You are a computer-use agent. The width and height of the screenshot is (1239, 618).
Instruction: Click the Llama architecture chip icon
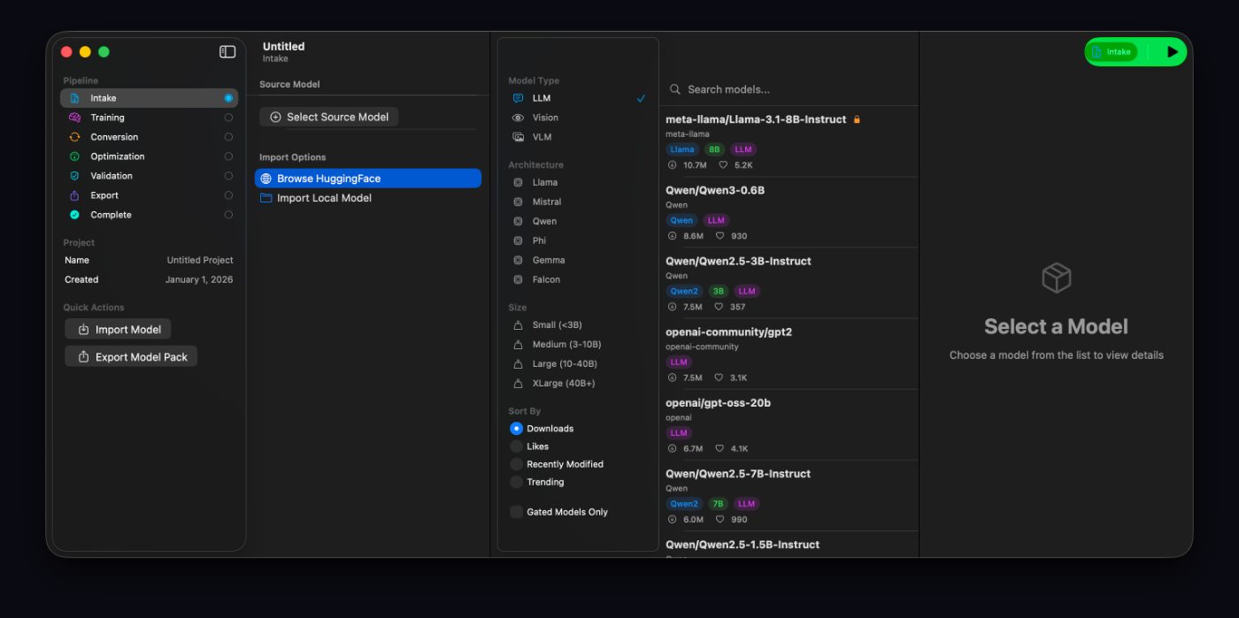[519, 182]
